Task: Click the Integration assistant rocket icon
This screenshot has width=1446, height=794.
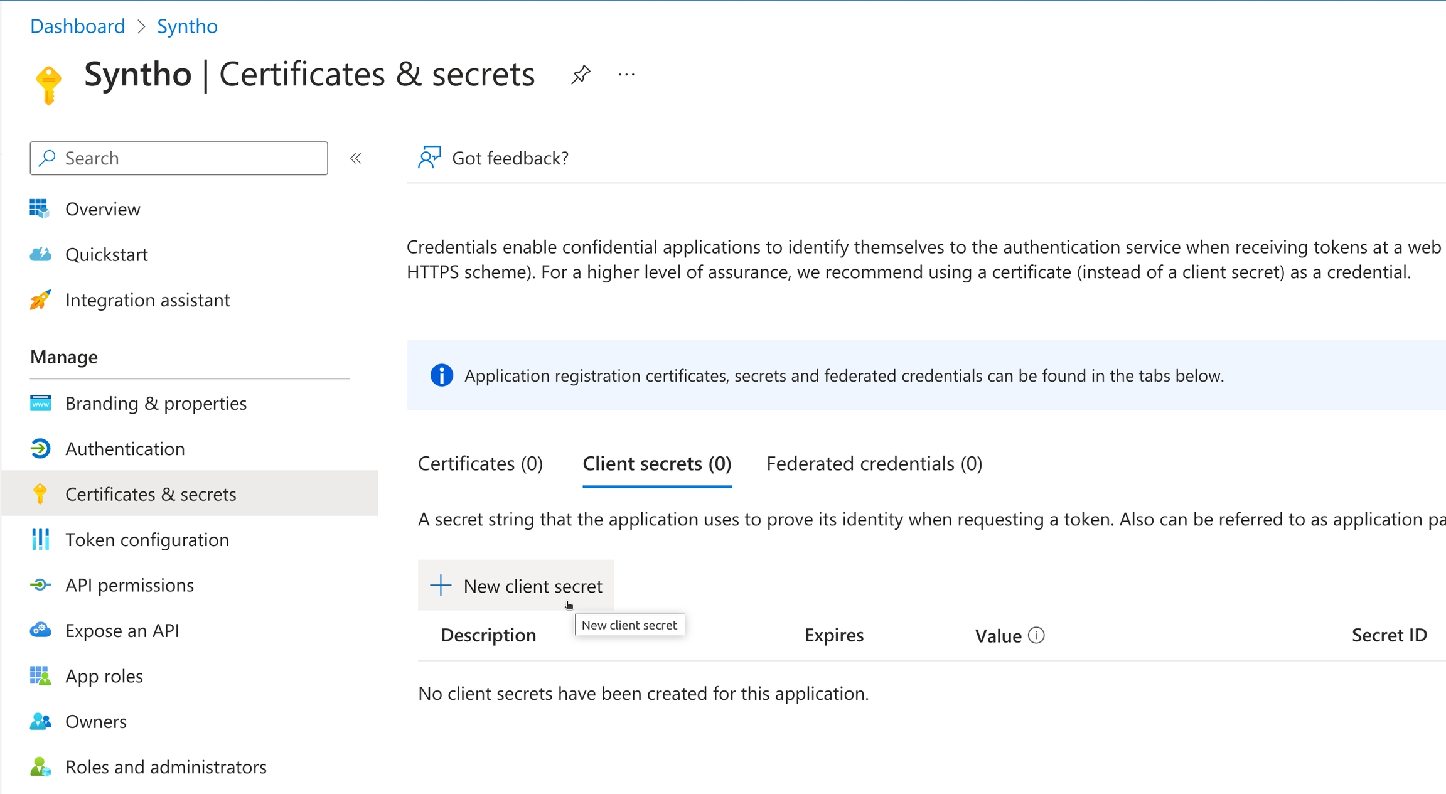Action: click(41, 300)
